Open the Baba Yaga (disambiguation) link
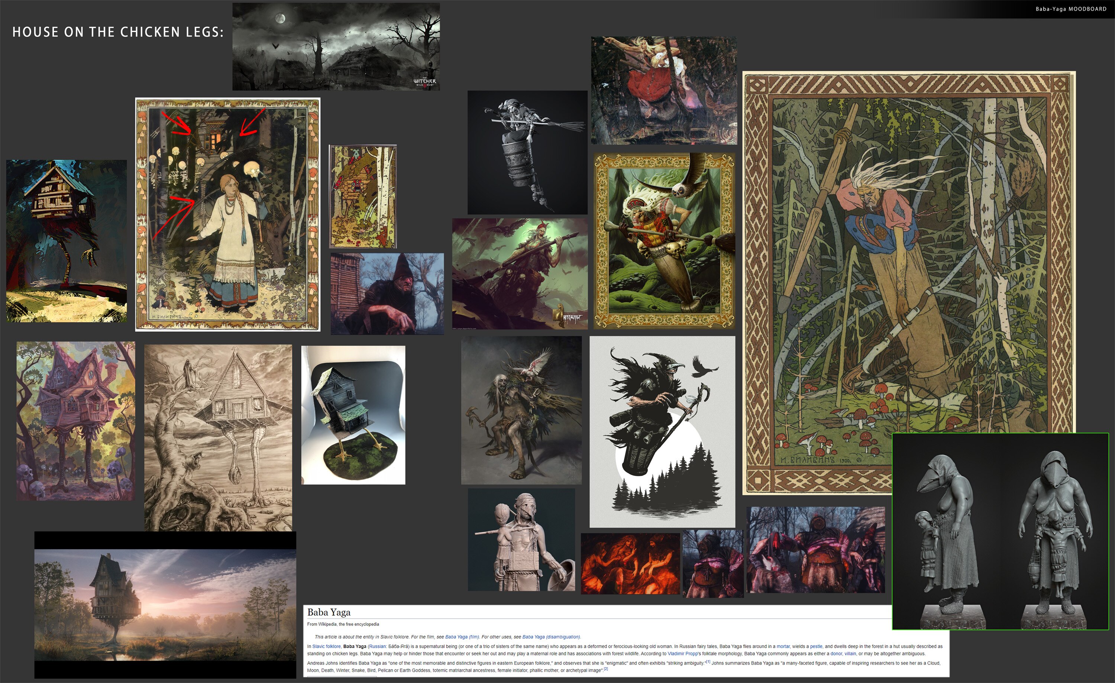Image resolution: width=1115 pixels, height=683 pixels. [x=551, y=637]
